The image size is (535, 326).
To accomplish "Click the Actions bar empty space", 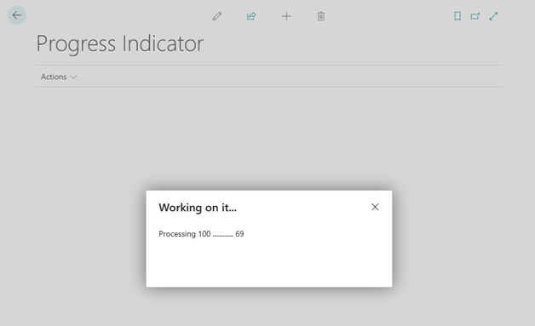I will (290, 77).
